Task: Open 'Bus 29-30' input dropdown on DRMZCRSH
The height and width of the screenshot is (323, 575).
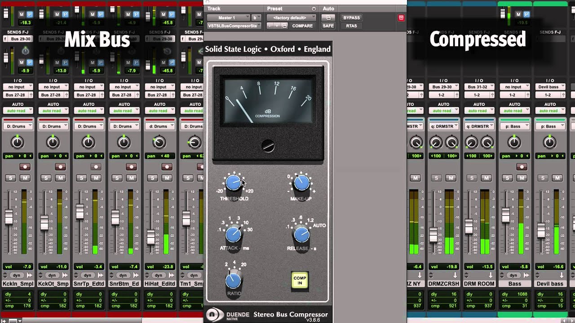Action: (443, 87)
